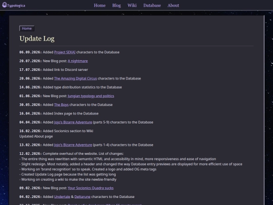Open 'Your Socionics Quadra sucks' link

pyautogui.click(x=90, y=188)
